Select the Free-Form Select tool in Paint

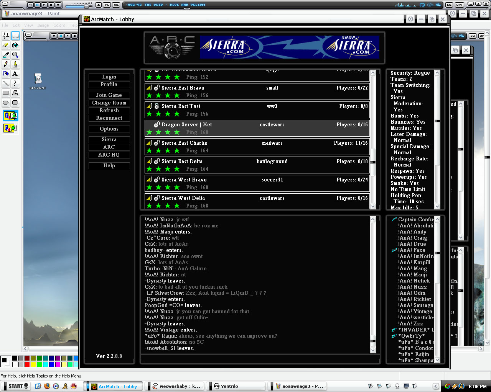[6, 36]
